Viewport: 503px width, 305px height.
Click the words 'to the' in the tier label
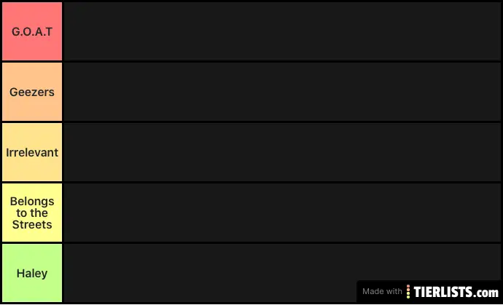[x=32, y=213]
